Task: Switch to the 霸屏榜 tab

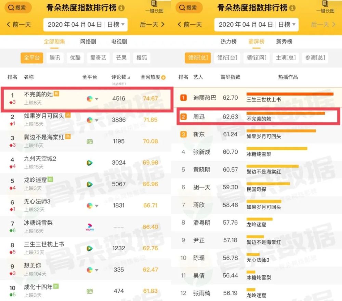Action: click(x=256, y=42)
